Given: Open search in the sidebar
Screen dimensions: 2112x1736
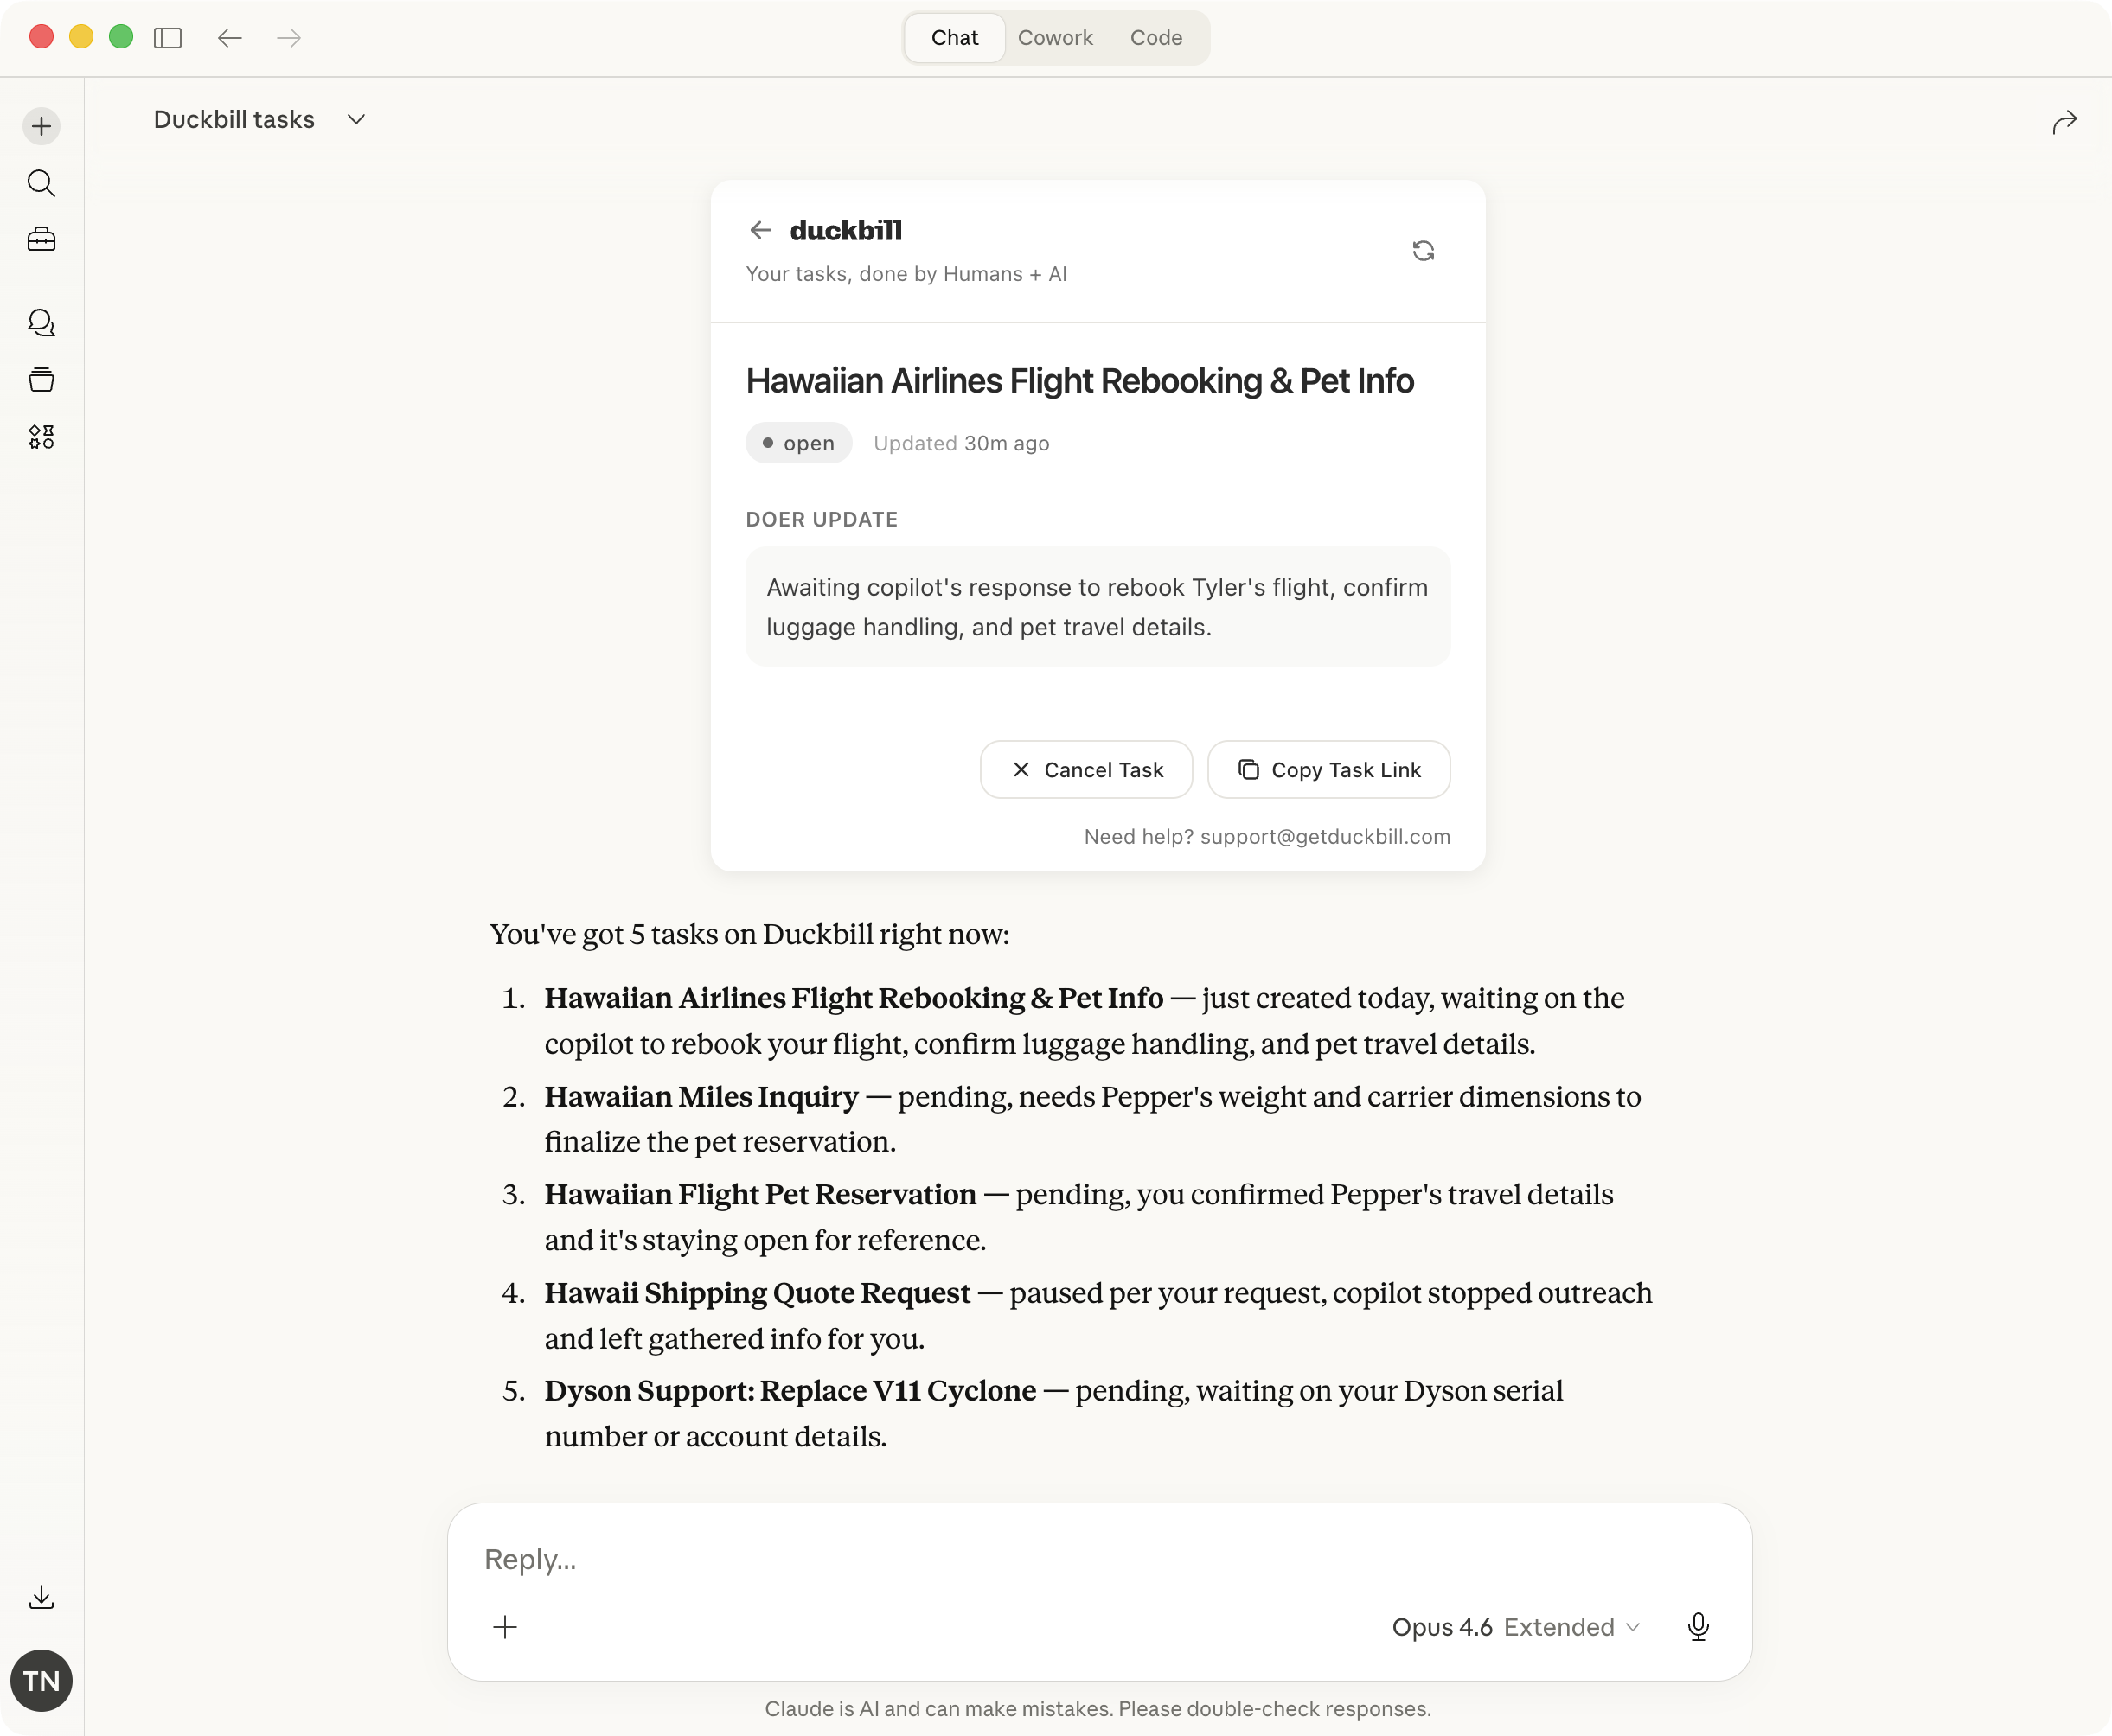Looking at the screenshot, I should pyautogui.click(x=41, y=183).
